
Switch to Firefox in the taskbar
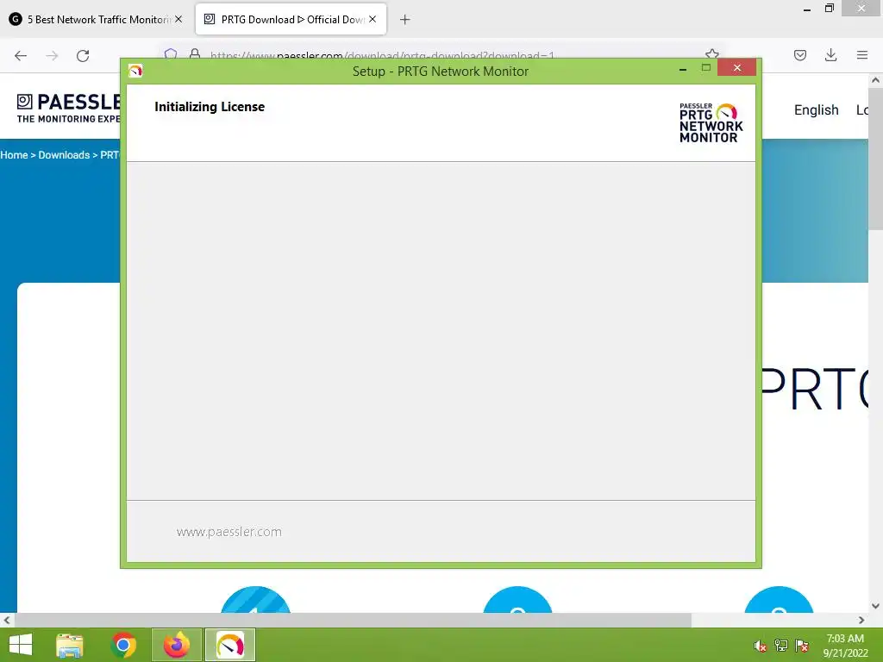click(176, 645)
